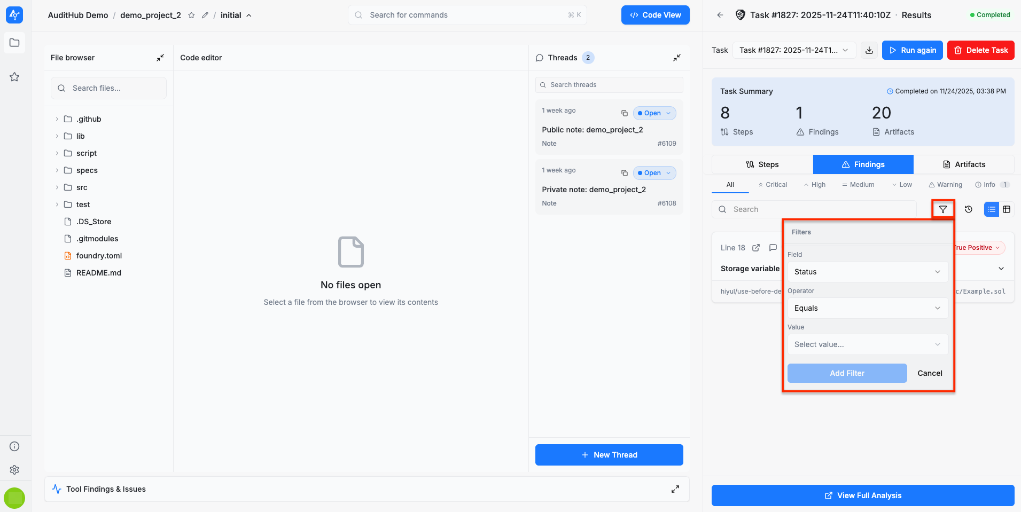Open the Operator dropdown showing Equals
This screenshot has height=512, width=1021.
(x=867, y=308)
